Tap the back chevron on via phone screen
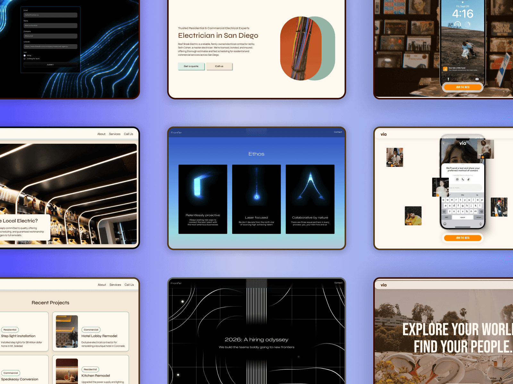 click(444, 143)
